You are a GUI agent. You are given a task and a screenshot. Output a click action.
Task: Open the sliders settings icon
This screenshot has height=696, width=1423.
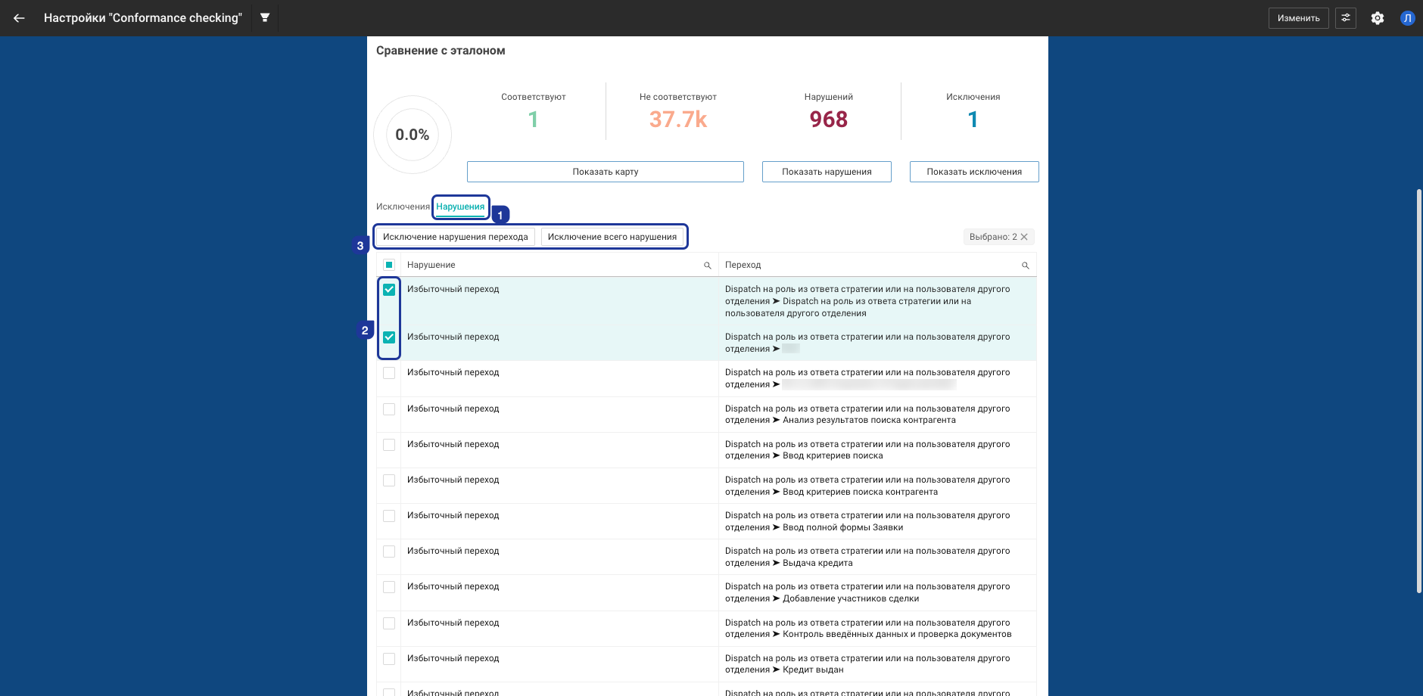click(1346, 18)
